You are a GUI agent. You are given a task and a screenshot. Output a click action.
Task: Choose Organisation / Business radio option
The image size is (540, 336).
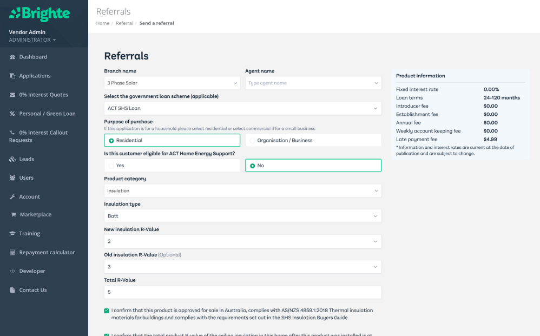(253, 141)
